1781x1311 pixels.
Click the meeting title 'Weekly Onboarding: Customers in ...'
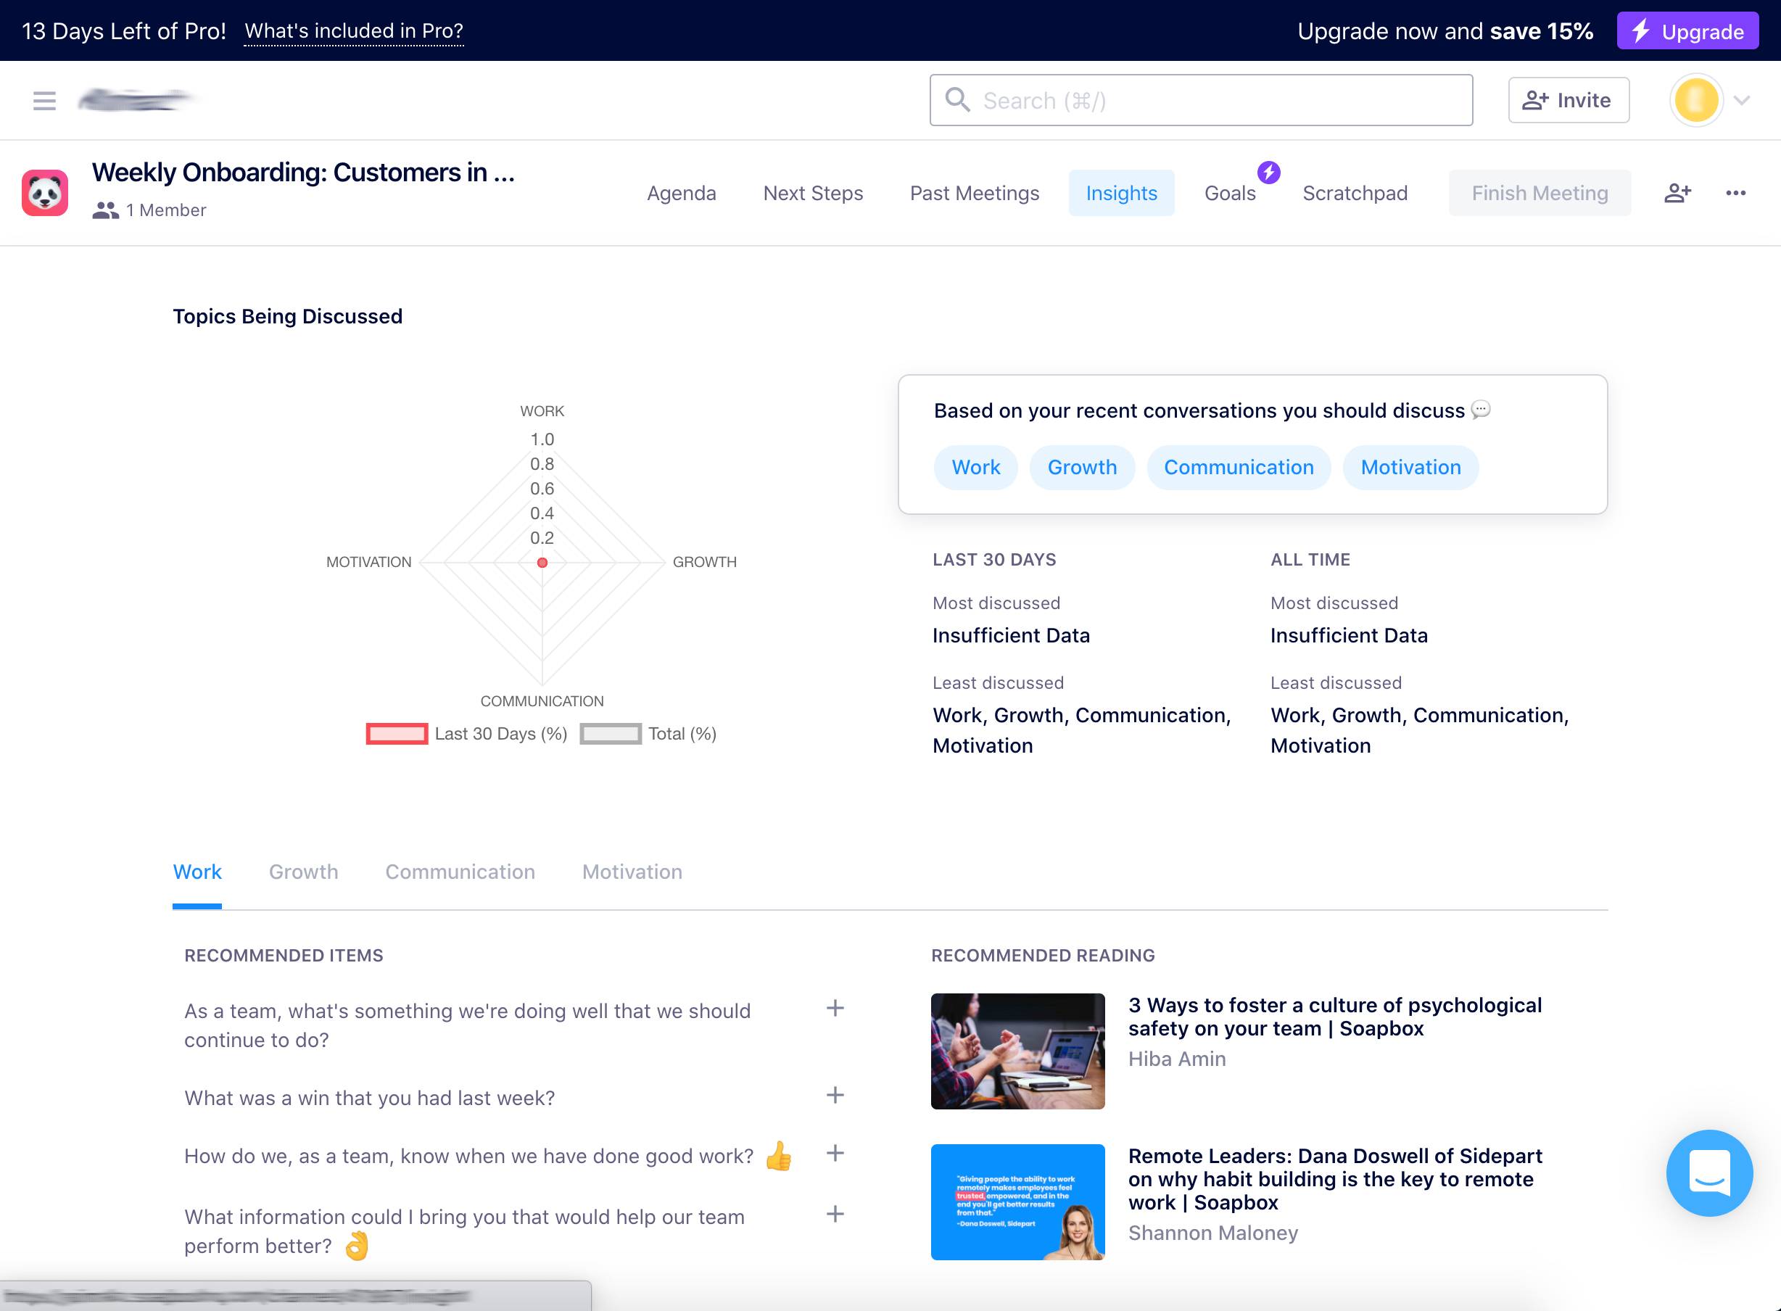pos(303,172)
